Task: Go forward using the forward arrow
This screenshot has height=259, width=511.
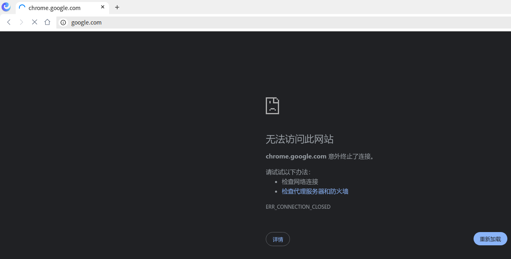Action: tap(22, 22)
